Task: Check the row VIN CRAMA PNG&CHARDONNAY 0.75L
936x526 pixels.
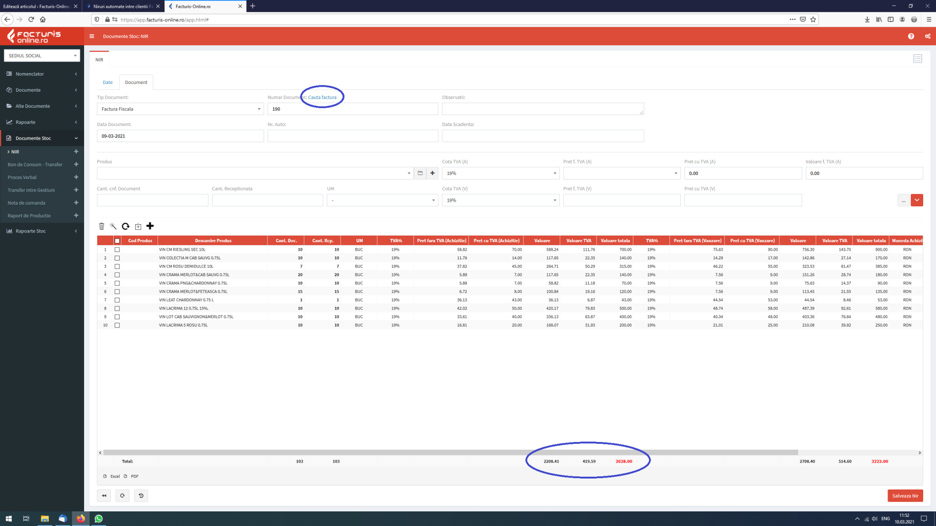Action: (x=117, y=283)
